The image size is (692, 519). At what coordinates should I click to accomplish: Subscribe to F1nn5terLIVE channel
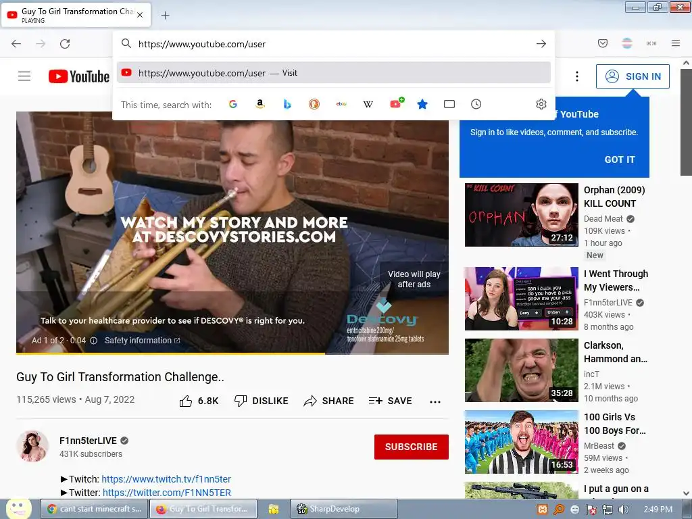pos(412,447)
